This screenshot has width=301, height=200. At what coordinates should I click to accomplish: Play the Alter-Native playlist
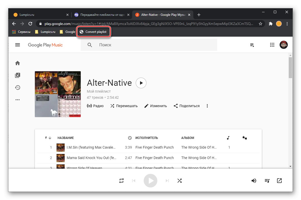tap(141, 83)
